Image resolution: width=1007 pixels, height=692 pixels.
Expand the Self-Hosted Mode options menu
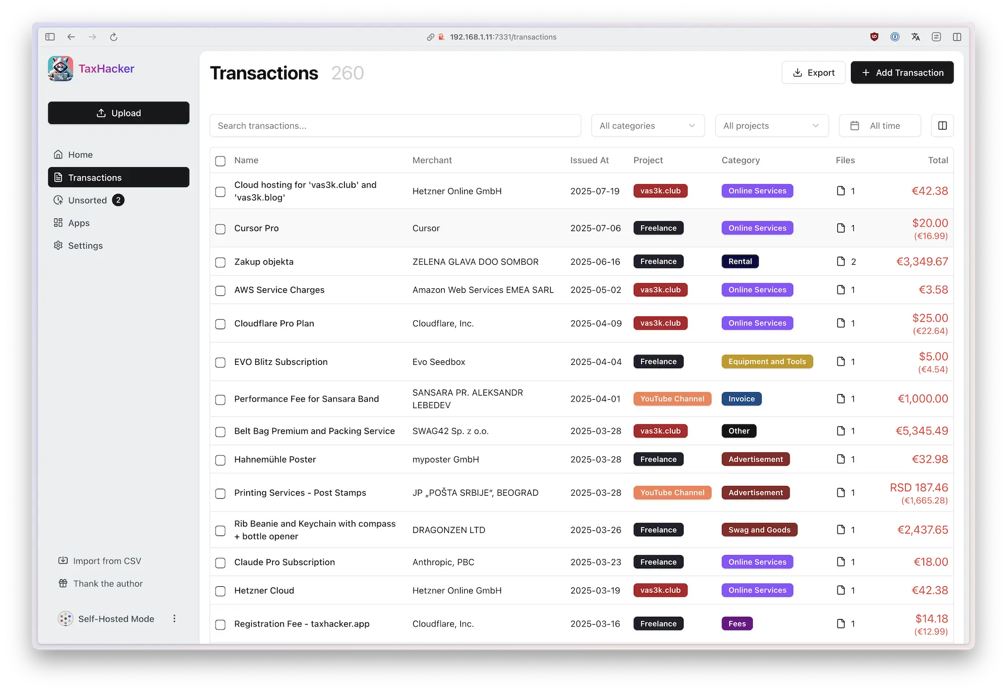(x=174, y=619)
